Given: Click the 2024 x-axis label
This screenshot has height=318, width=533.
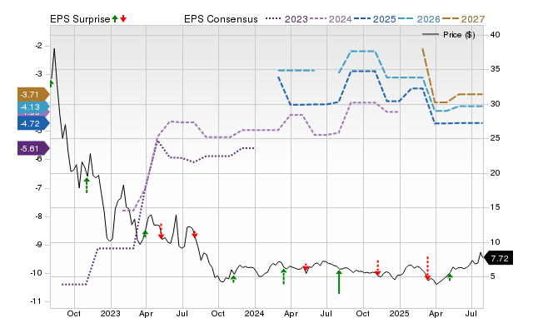Looking at the screenshot, I should point(255,313).
